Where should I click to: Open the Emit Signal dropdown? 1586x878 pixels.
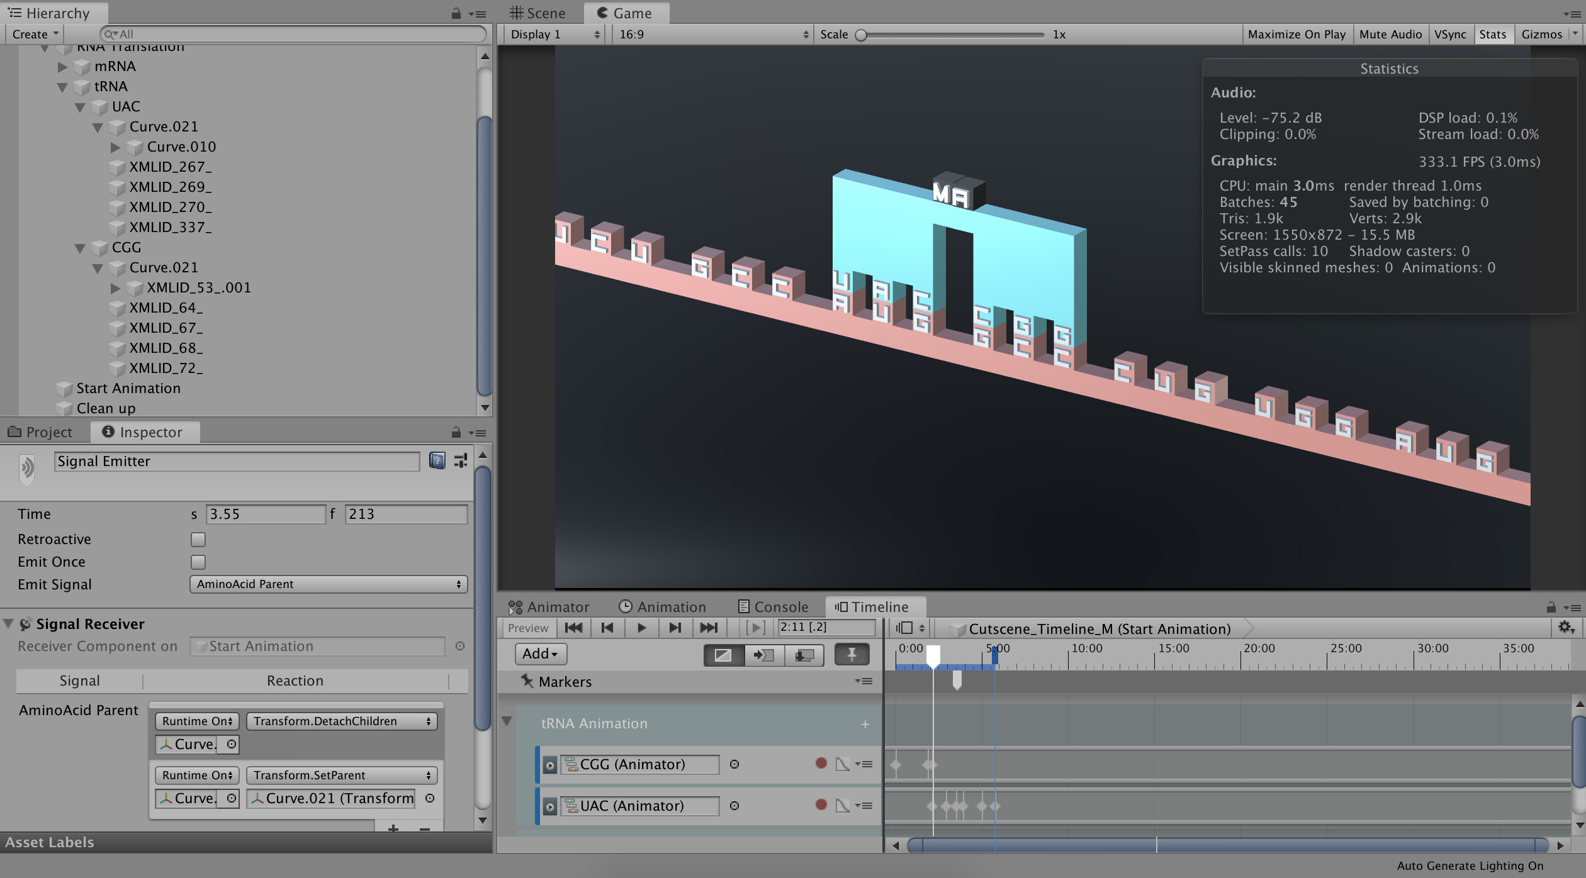pos(328,584)
